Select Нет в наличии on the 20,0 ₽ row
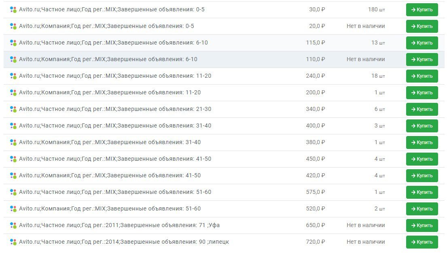This screenshot has height=253, width=447. tap(366, 26)
